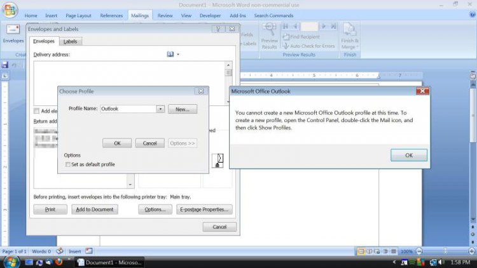Viewport: 477px width, 268px height.
Task: Click Add to Document button
Action: [x=95, y=210]
